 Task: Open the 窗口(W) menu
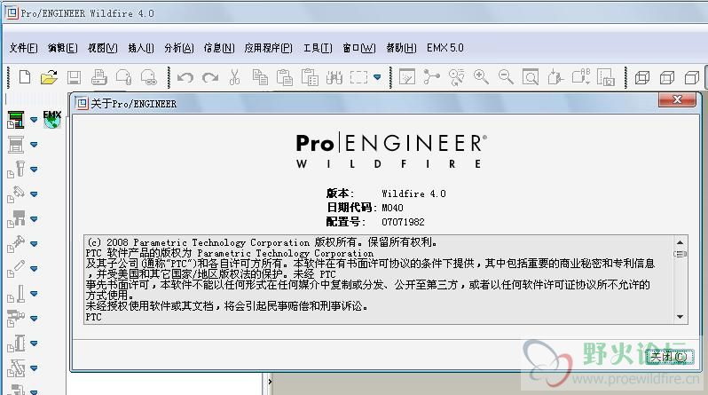click(x=359, y=48)
